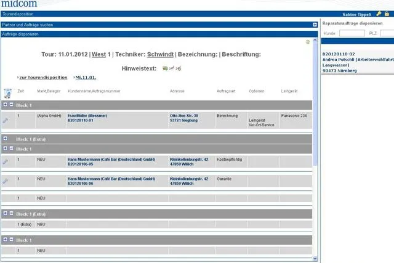394x263 pixels.
Task: Click the refresh icon in Aufträge disponieren panel
Action: point(308,42)
